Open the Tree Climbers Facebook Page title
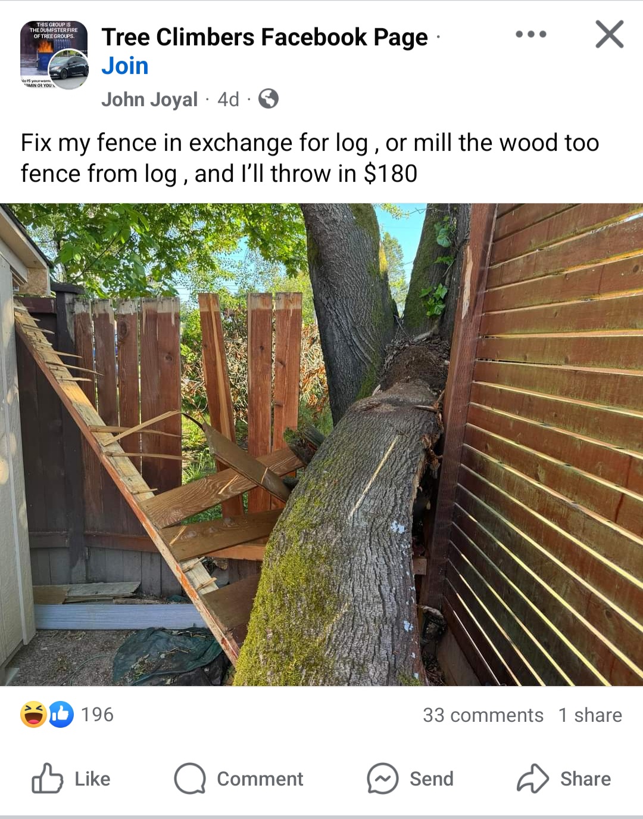 pyautogui.click(x=264, y=37)
